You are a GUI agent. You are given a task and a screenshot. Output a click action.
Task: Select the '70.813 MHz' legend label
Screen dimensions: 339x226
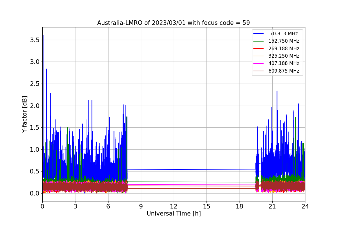tap(284, 34)
